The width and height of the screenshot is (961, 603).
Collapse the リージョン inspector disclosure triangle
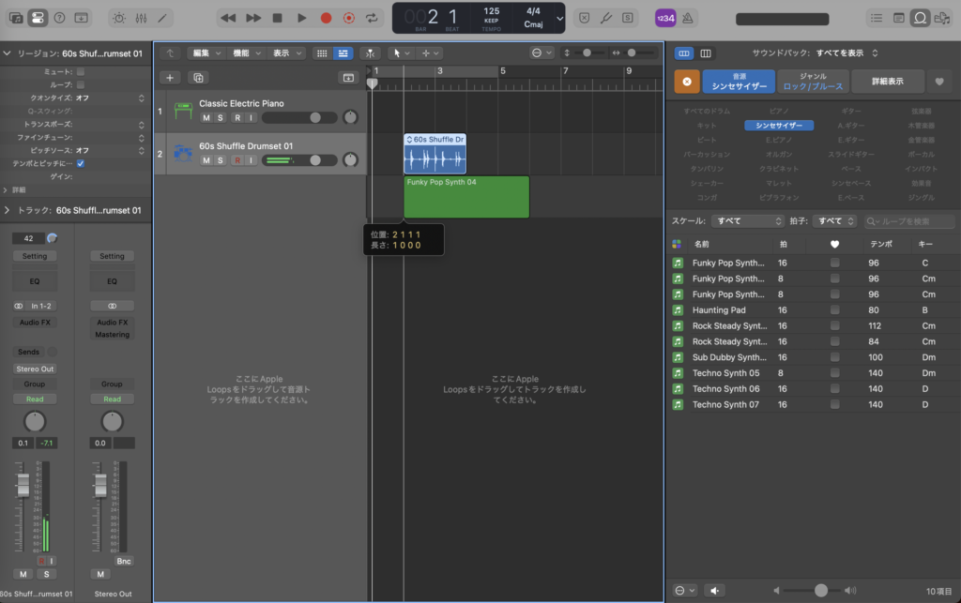(x=8, y=54)
